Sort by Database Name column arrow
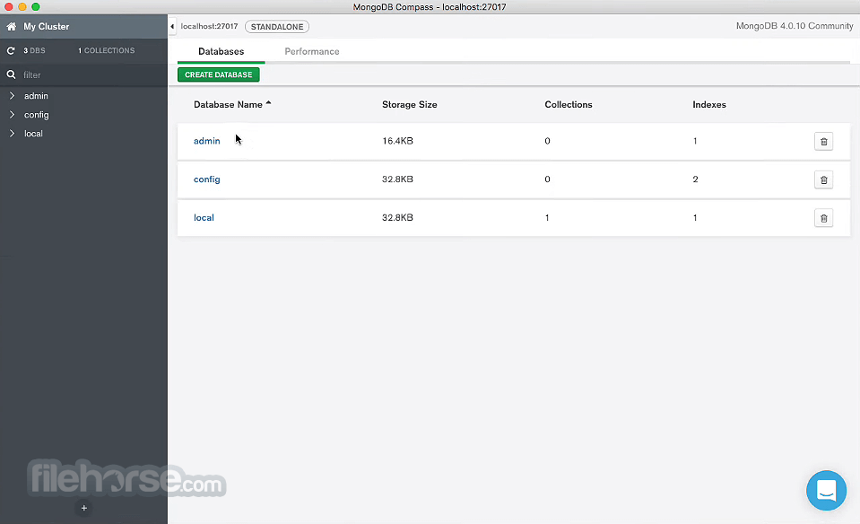Image resolution: width=860 pixels, height=524 pixels. tap(269, 103)
